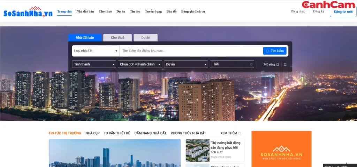The width and height of the screenshot is (357, 167).
Task: Click the Tìm kiếm search button
Action: pos(275,51)
